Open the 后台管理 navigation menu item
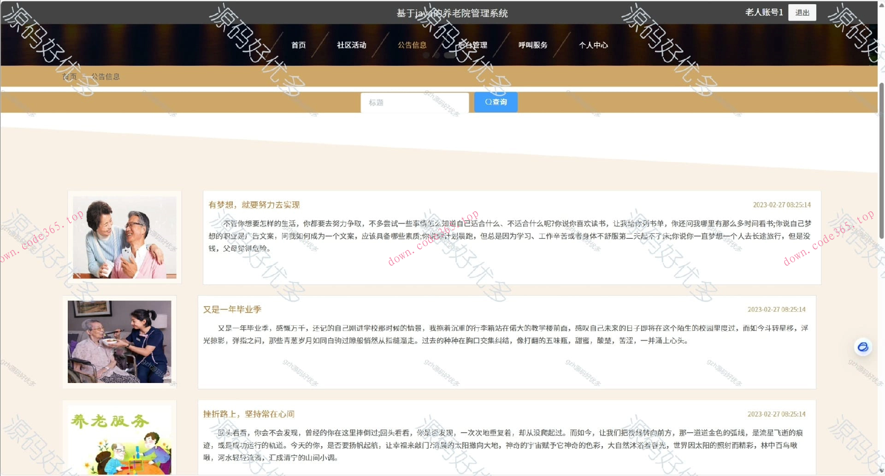 [472, 45]
